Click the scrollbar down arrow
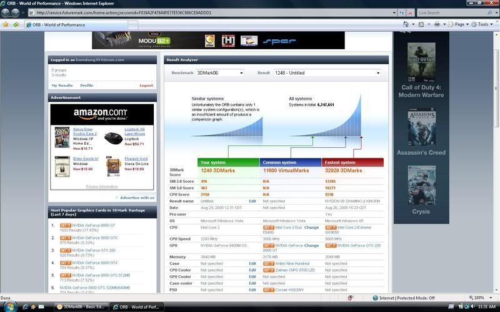 pos(496,290)
